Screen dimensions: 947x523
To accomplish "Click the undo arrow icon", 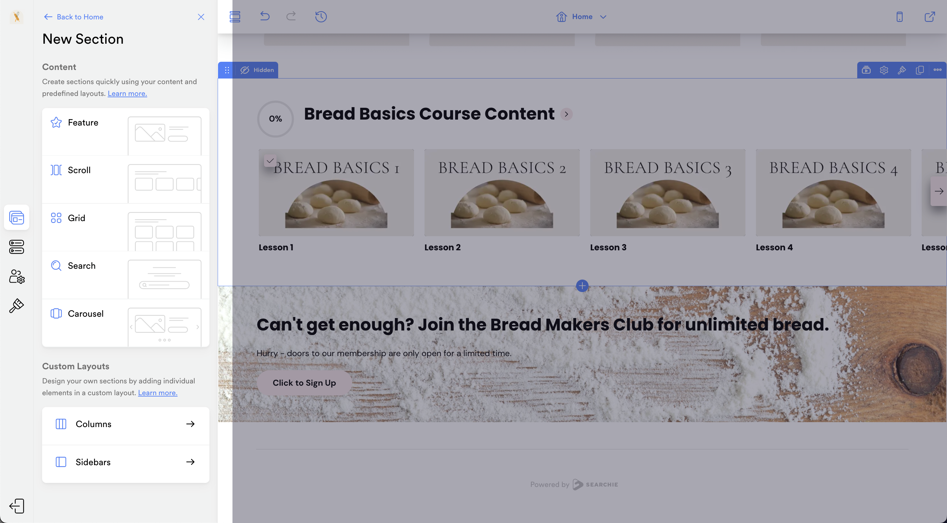I will (x=265, y=16).
